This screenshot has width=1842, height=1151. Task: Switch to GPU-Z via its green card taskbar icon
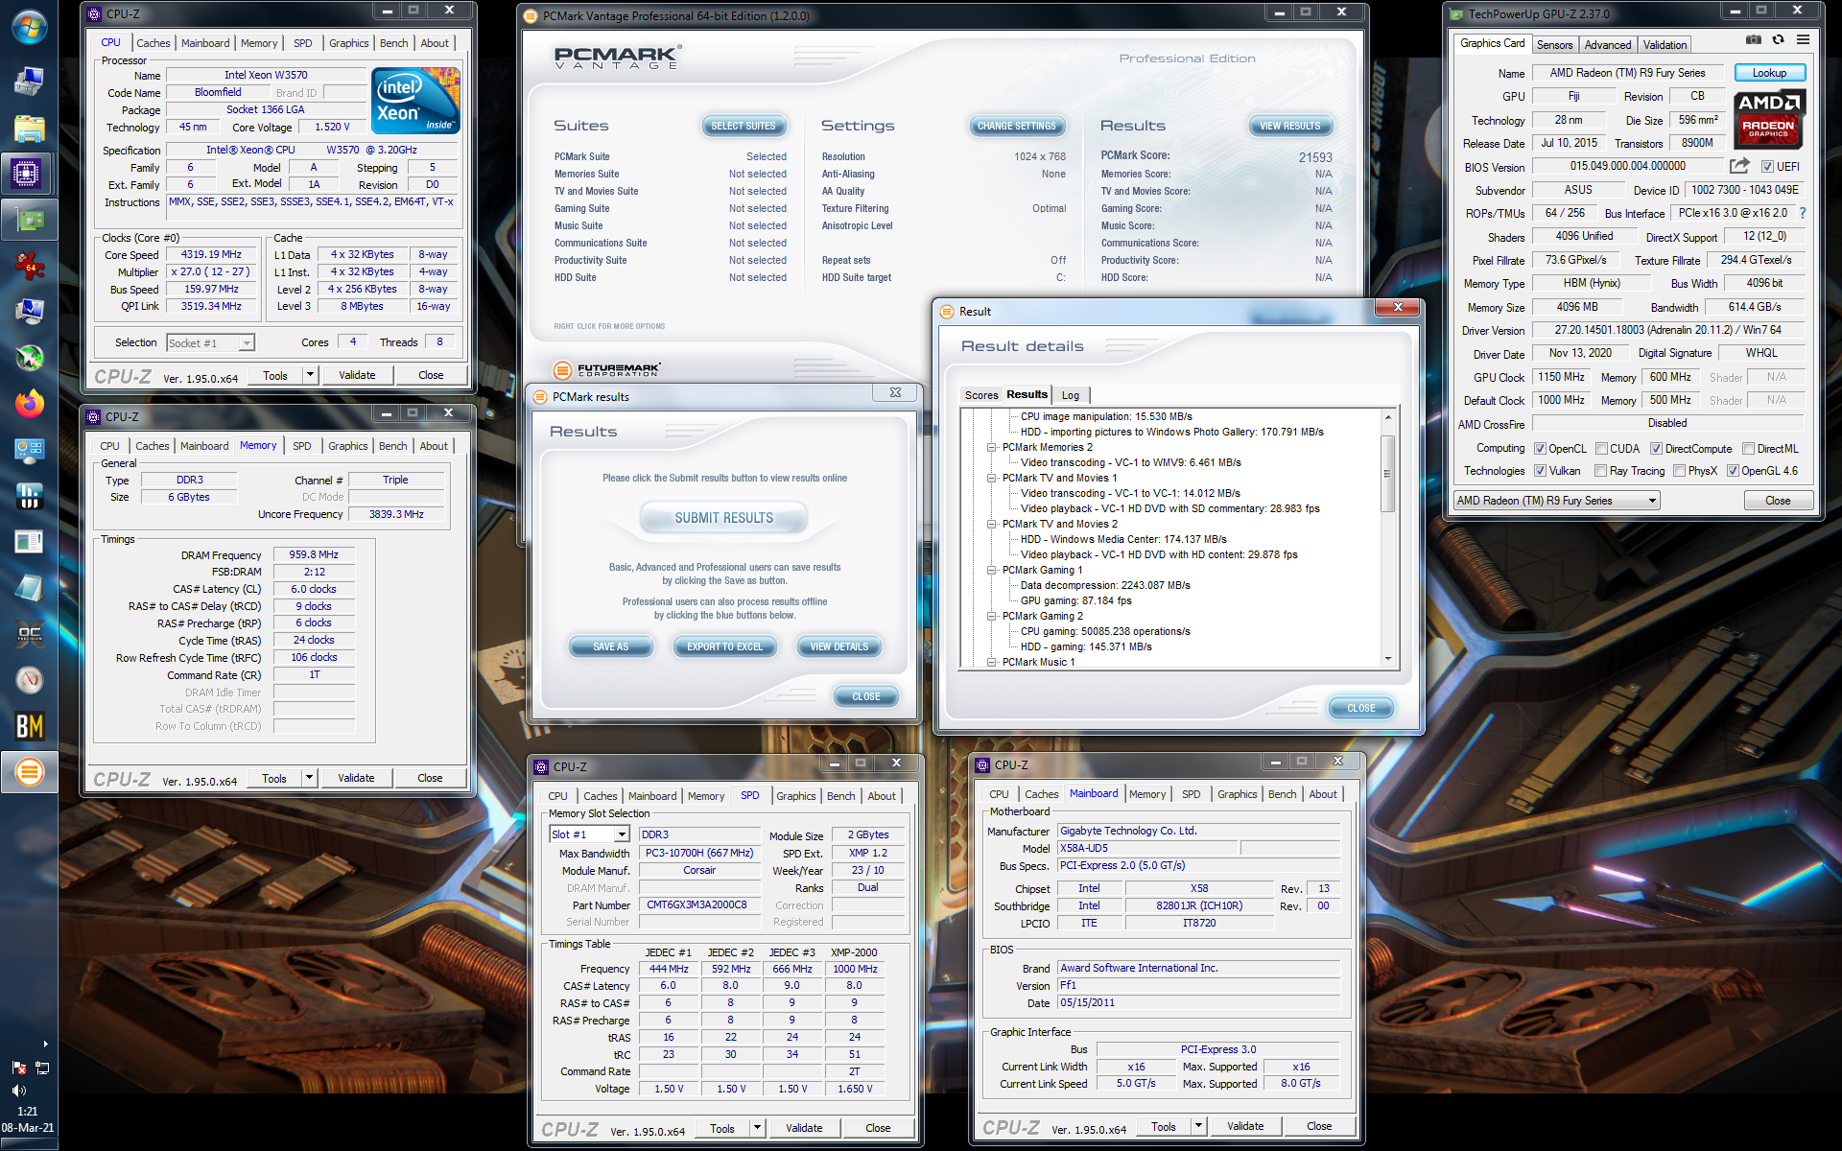click(x=29, y=220)
